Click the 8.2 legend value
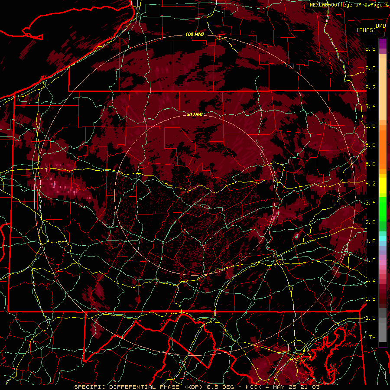The image size is (390, 390). (370, 87)
